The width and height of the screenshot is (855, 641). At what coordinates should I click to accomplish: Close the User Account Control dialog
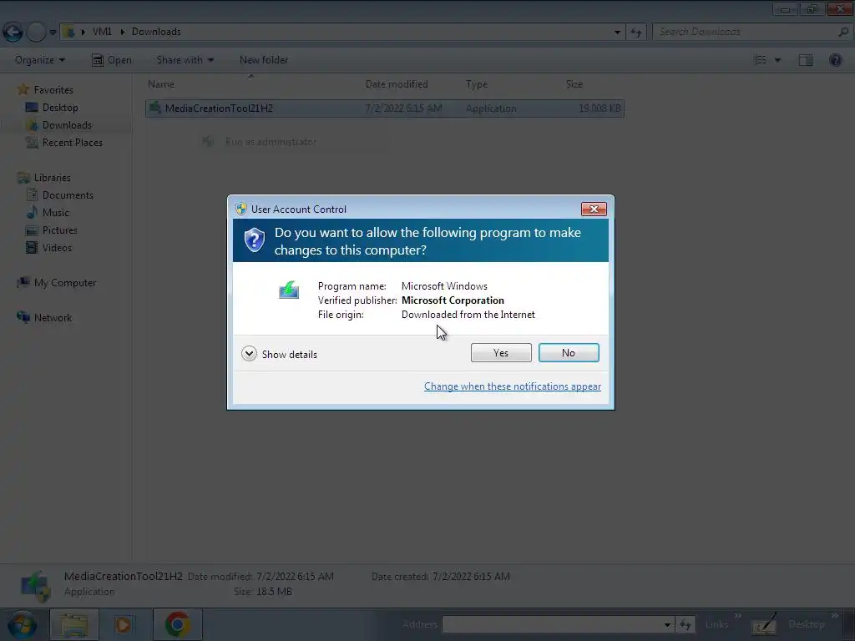594,209
